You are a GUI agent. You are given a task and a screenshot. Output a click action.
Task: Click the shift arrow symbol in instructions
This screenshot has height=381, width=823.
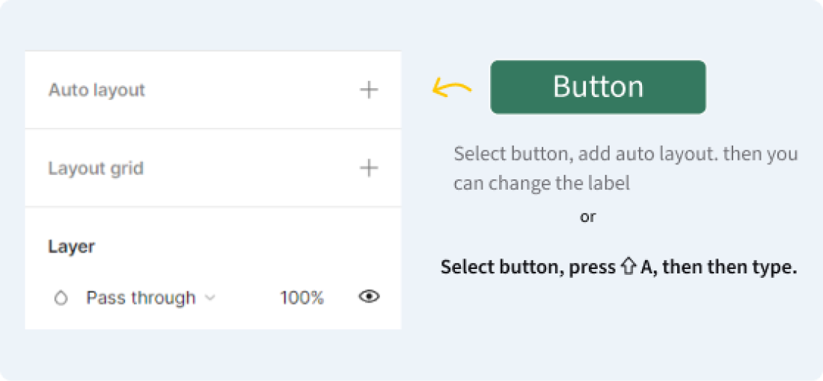coord(628,267)
